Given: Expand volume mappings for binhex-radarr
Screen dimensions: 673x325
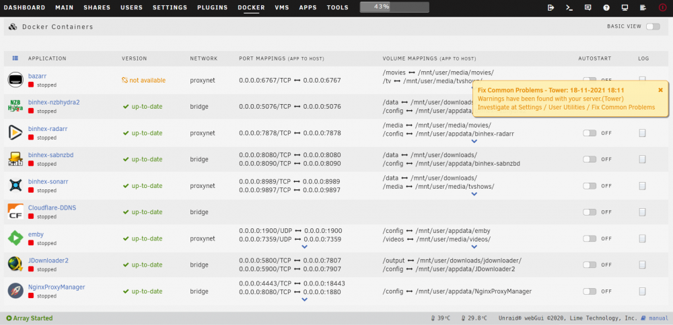Looking at the screenshot, I should point(474,141).
